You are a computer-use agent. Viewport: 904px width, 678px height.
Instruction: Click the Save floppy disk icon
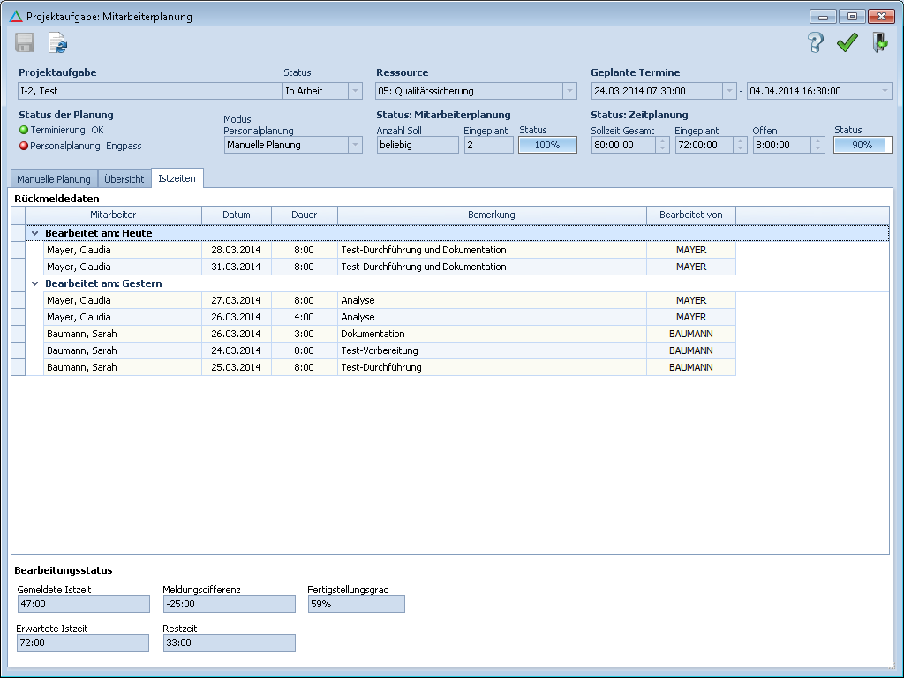coord(25,42)
